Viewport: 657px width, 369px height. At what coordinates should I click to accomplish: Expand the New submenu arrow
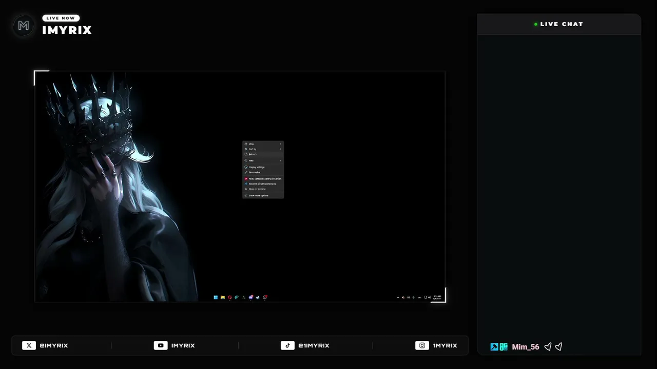coord(281,160)
